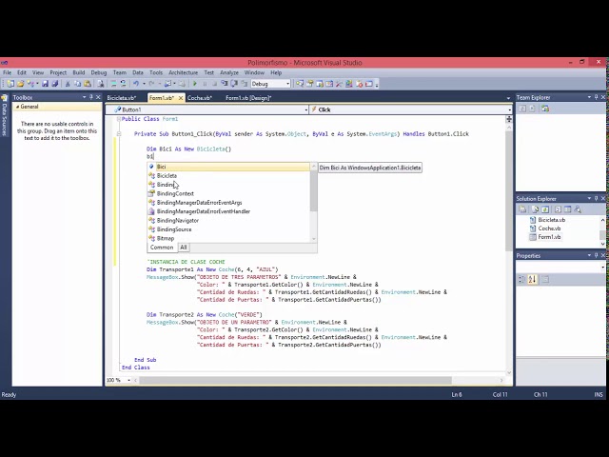Open the Build menu

[78, 72]
